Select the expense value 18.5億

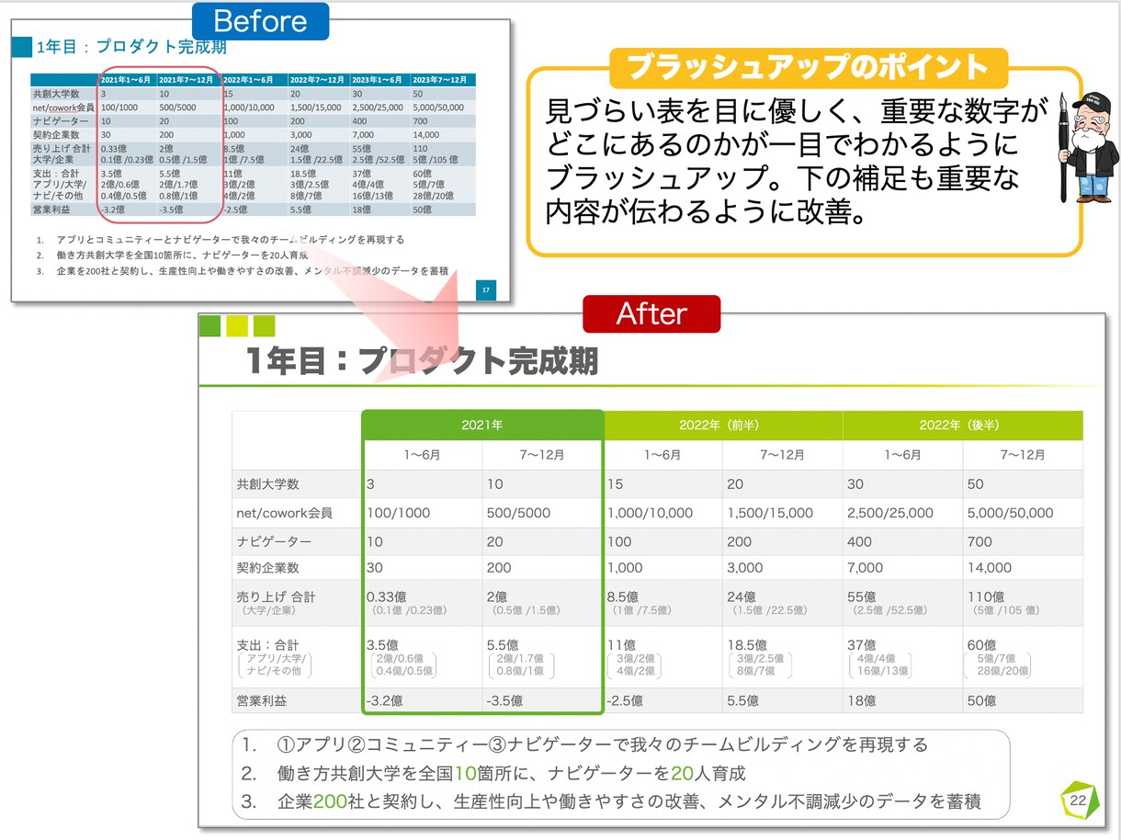point(746,645)
